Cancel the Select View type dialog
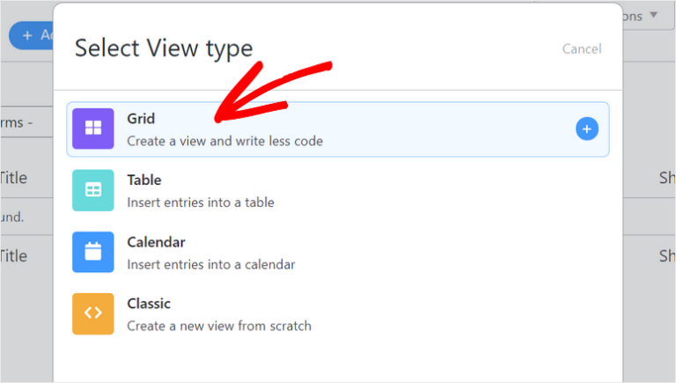The image size is (676, 383). [582, 49]
